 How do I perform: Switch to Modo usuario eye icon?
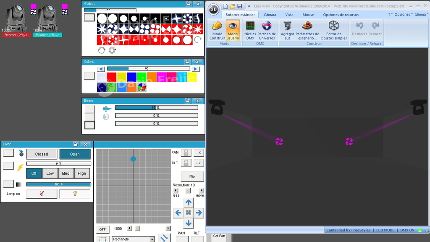click(x=233, y=30)
